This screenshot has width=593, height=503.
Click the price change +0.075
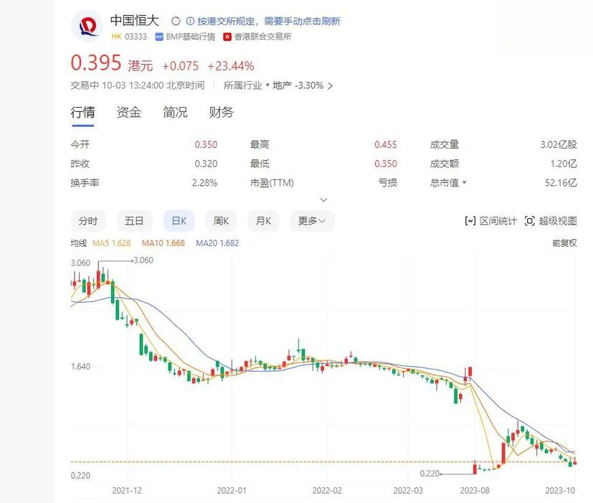point(181,66)
